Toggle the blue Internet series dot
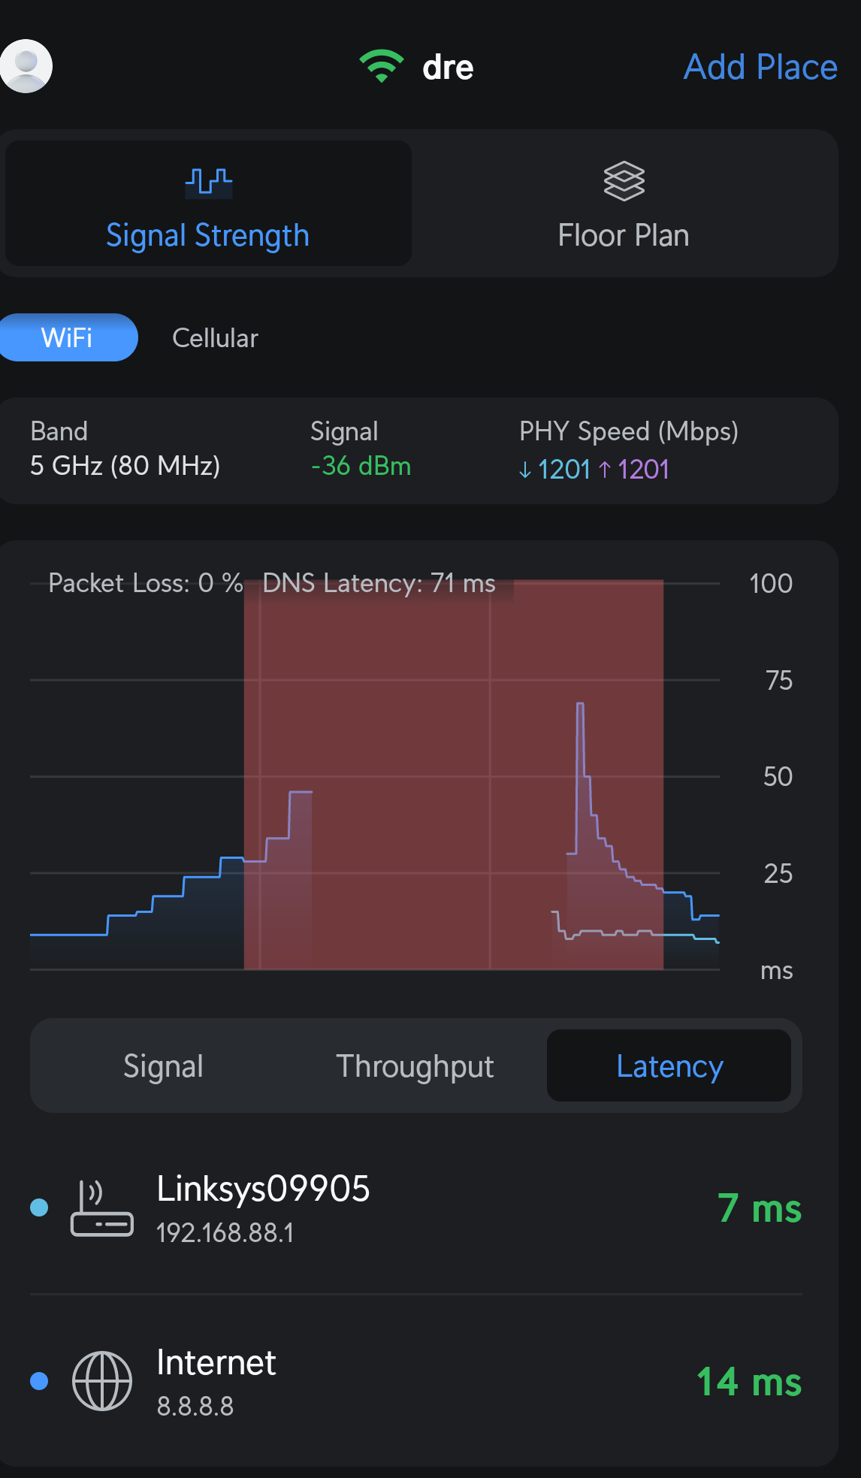The width and height of the screenshot is (861, 1478). (39, 1381)
